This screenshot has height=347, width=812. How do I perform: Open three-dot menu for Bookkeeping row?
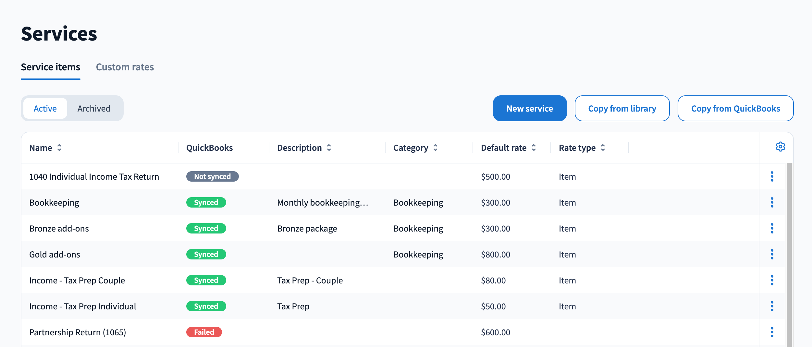click(x=772, y=202)
